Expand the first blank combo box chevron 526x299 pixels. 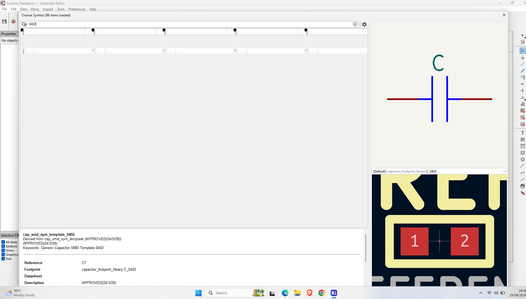(x=93, y=50)
